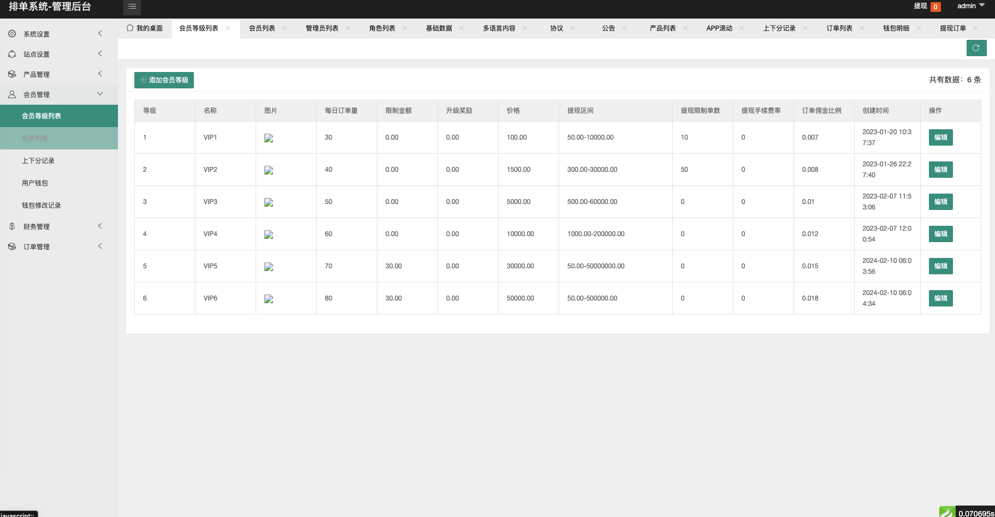Select the 会员管理 user icon
Viewport: 995px width, 517px height.
[x=12, y=94]
